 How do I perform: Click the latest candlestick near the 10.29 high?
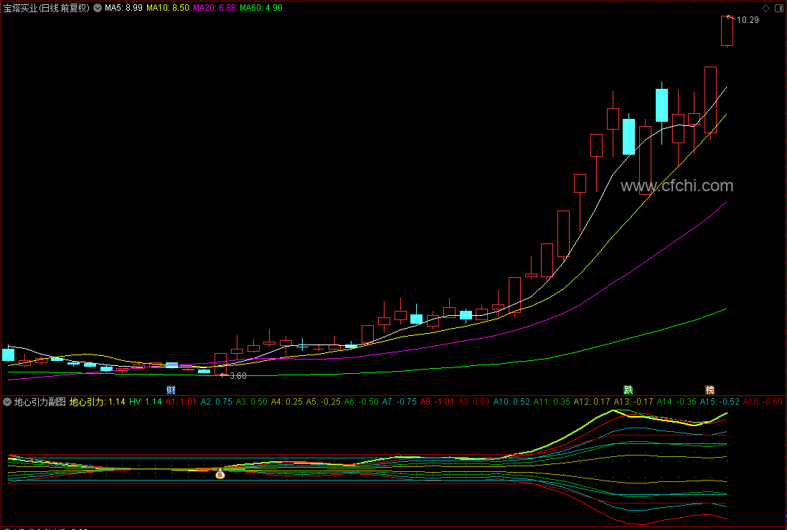point(727,31)
